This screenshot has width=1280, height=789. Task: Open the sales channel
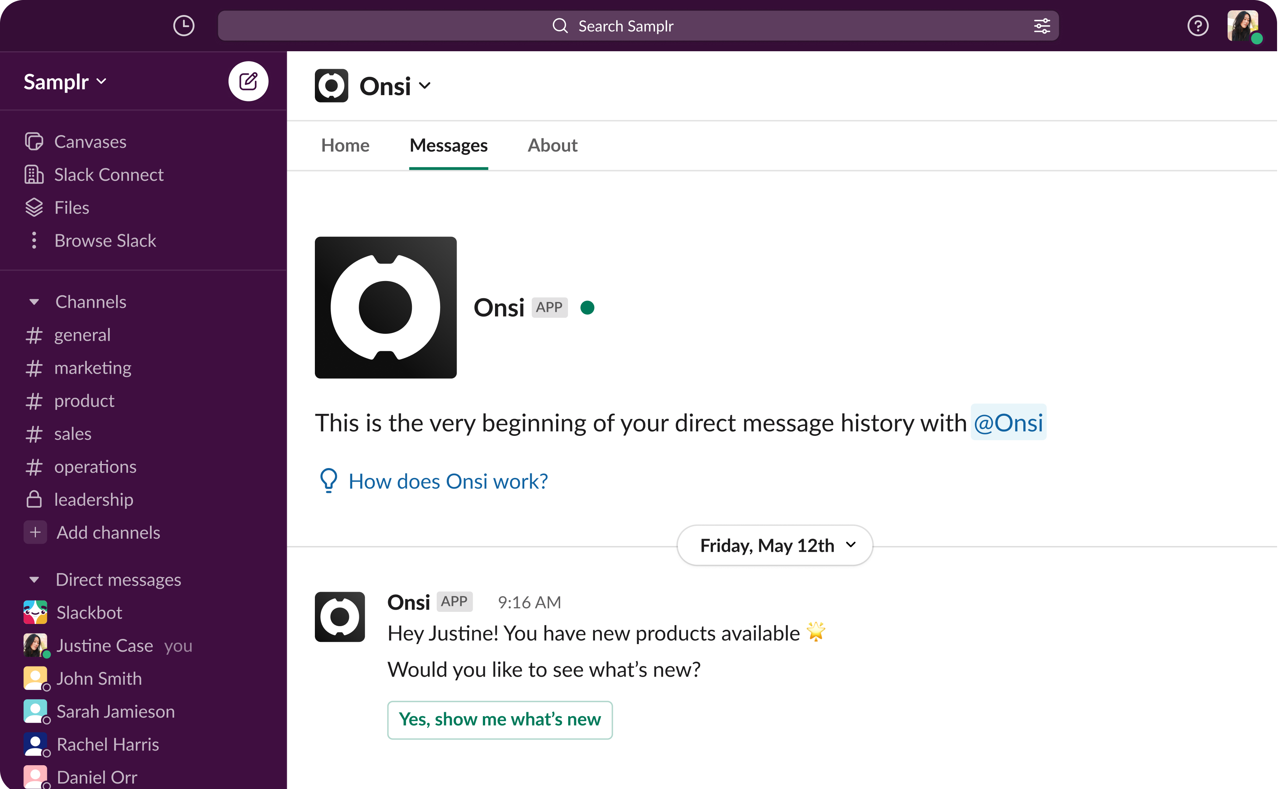pyautogui.click(x=72, y=434)
